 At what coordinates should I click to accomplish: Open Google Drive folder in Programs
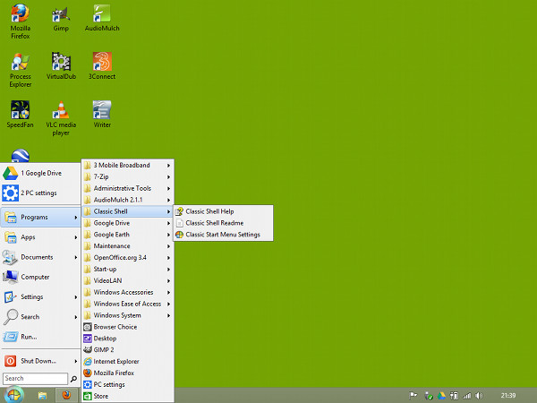(127, 223)
